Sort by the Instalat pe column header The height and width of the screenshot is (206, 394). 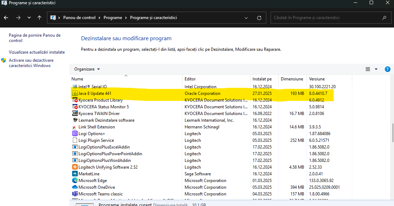pos(264,79)
